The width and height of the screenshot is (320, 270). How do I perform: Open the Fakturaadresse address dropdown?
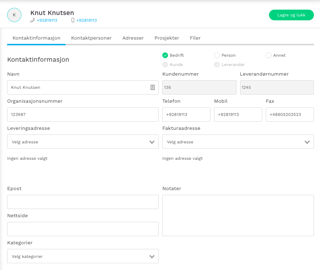[238, 142]
